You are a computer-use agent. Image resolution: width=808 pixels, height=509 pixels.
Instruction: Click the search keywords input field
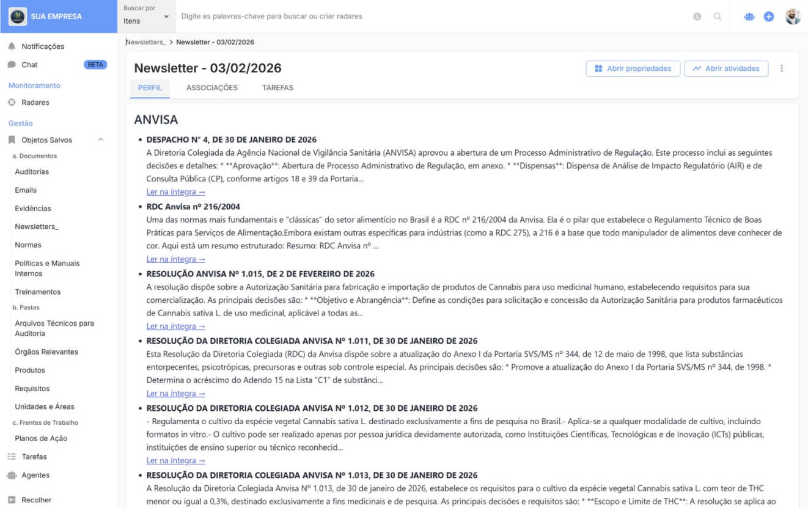pyautogui.click(x=432, y=16)
